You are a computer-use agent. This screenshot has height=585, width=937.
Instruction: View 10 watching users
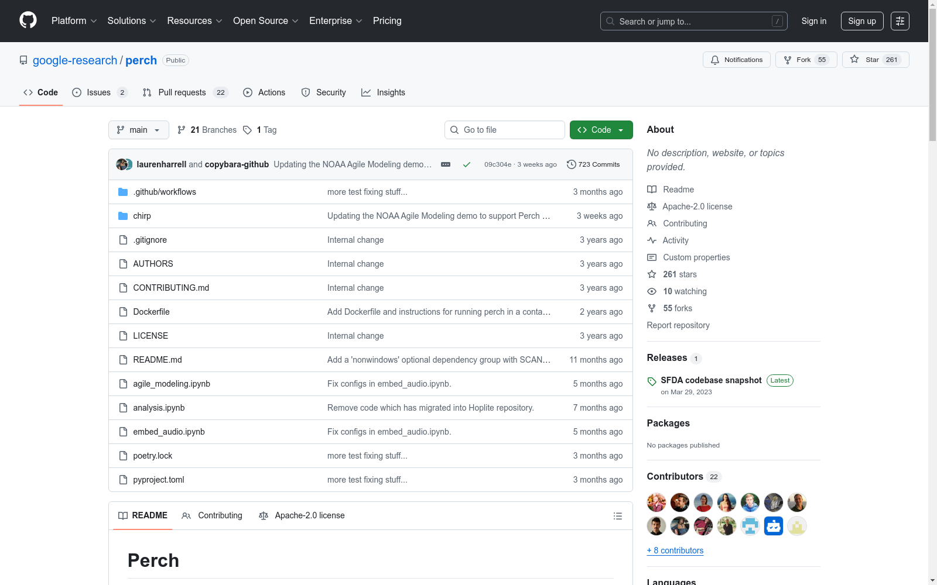[677, 291]
